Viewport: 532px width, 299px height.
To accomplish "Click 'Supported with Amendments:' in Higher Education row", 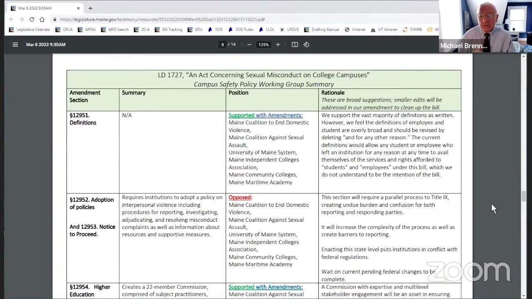I will pyautogui.click(x=266, y=287).
